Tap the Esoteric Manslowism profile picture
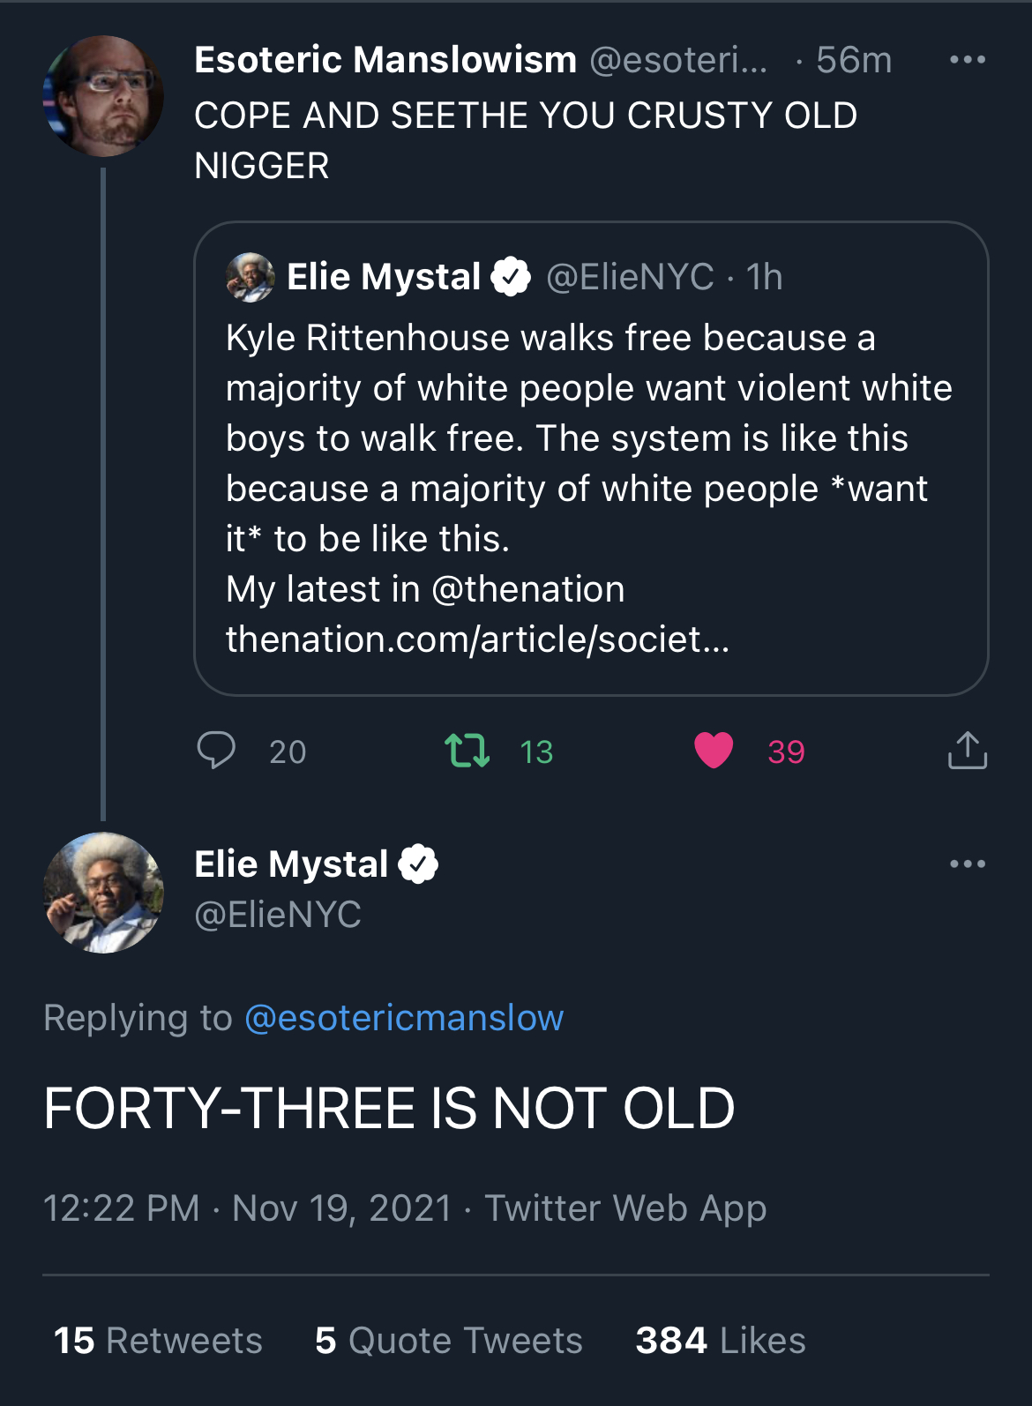1032x1406 pixels. (x=104, y=96)
